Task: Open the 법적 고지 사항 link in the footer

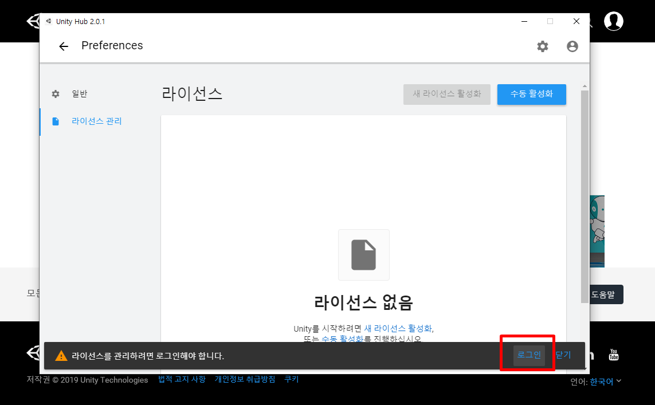Action: [x=182, y=379]
